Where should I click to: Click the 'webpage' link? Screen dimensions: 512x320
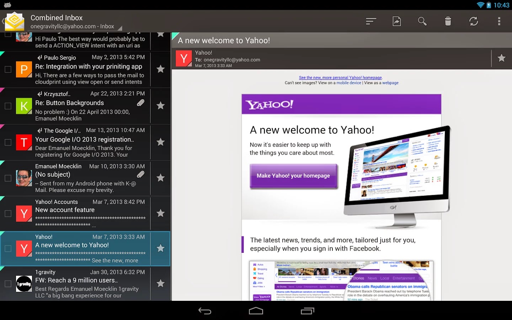390,83
